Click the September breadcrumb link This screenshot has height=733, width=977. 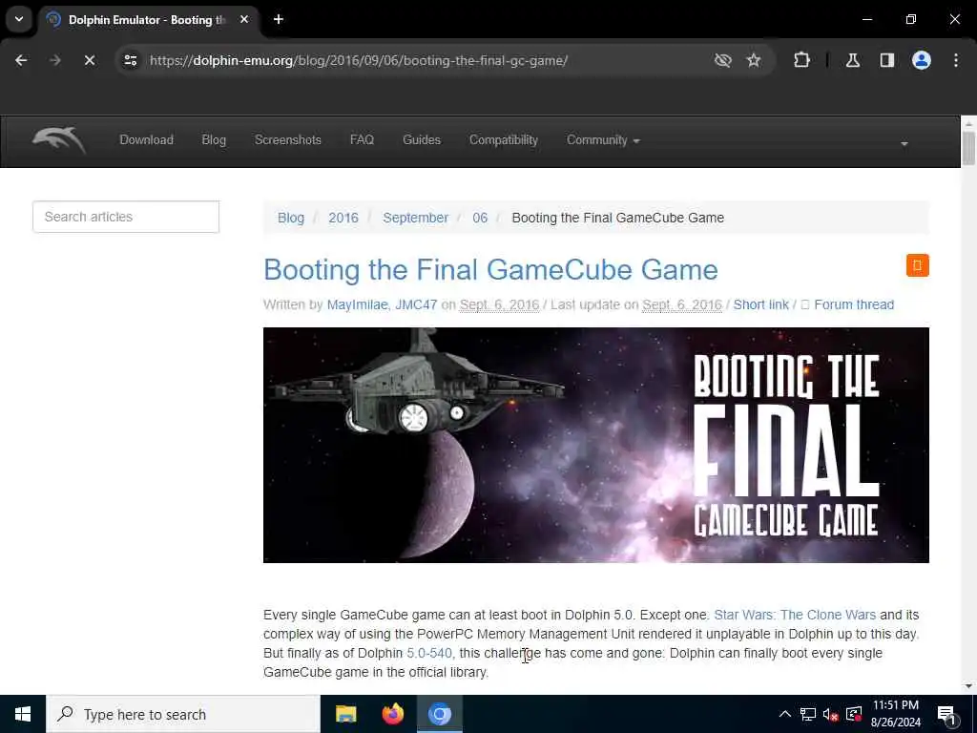click(x=416, y=219)
